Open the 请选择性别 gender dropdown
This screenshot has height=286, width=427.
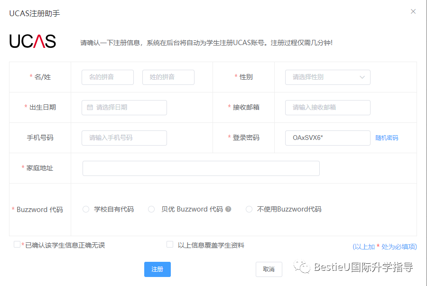327,77
